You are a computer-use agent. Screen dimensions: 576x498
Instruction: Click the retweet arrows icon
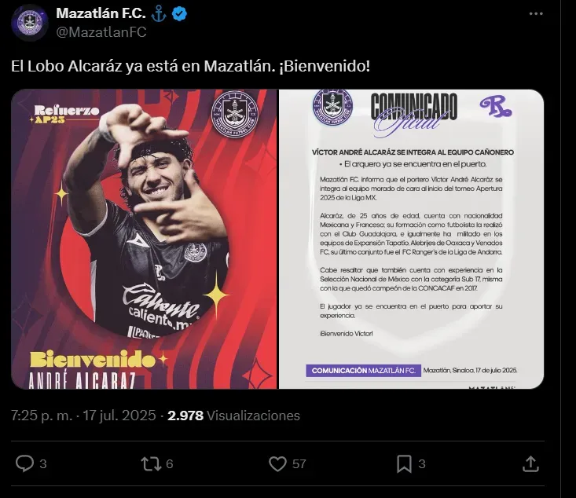(x=152, y=464)
